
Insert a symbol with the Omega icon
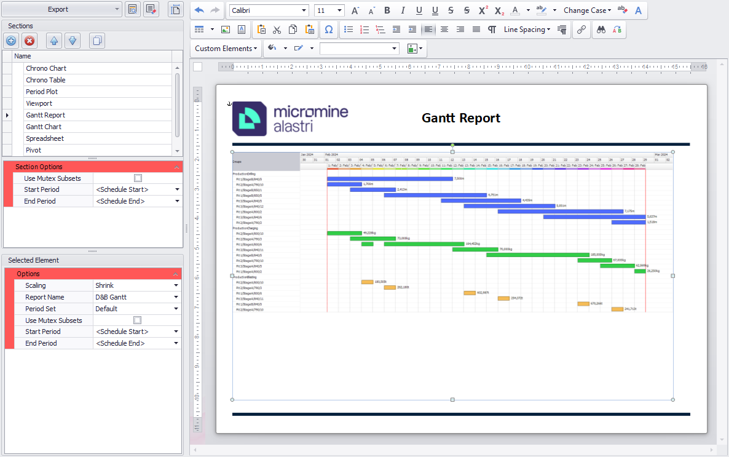click(x=328, y=30)
